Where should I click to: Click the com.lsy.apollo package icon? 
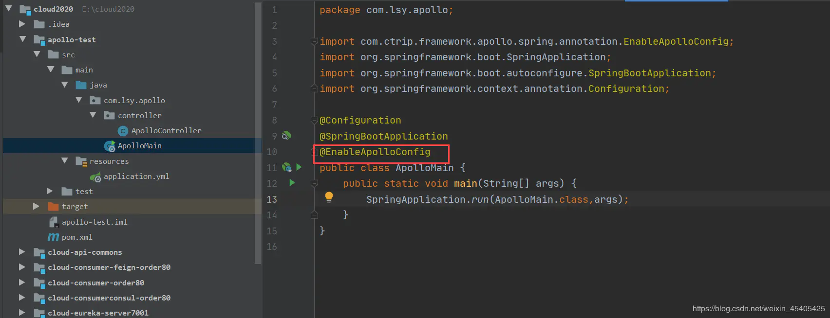pos(95,100)
